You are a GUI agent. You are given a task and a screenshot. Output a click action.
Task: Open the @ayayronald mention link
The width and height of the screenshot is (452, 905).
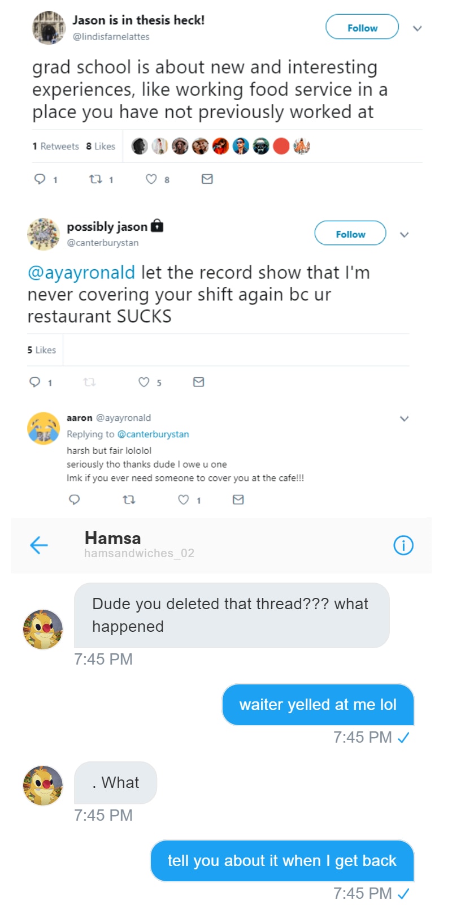81,273
